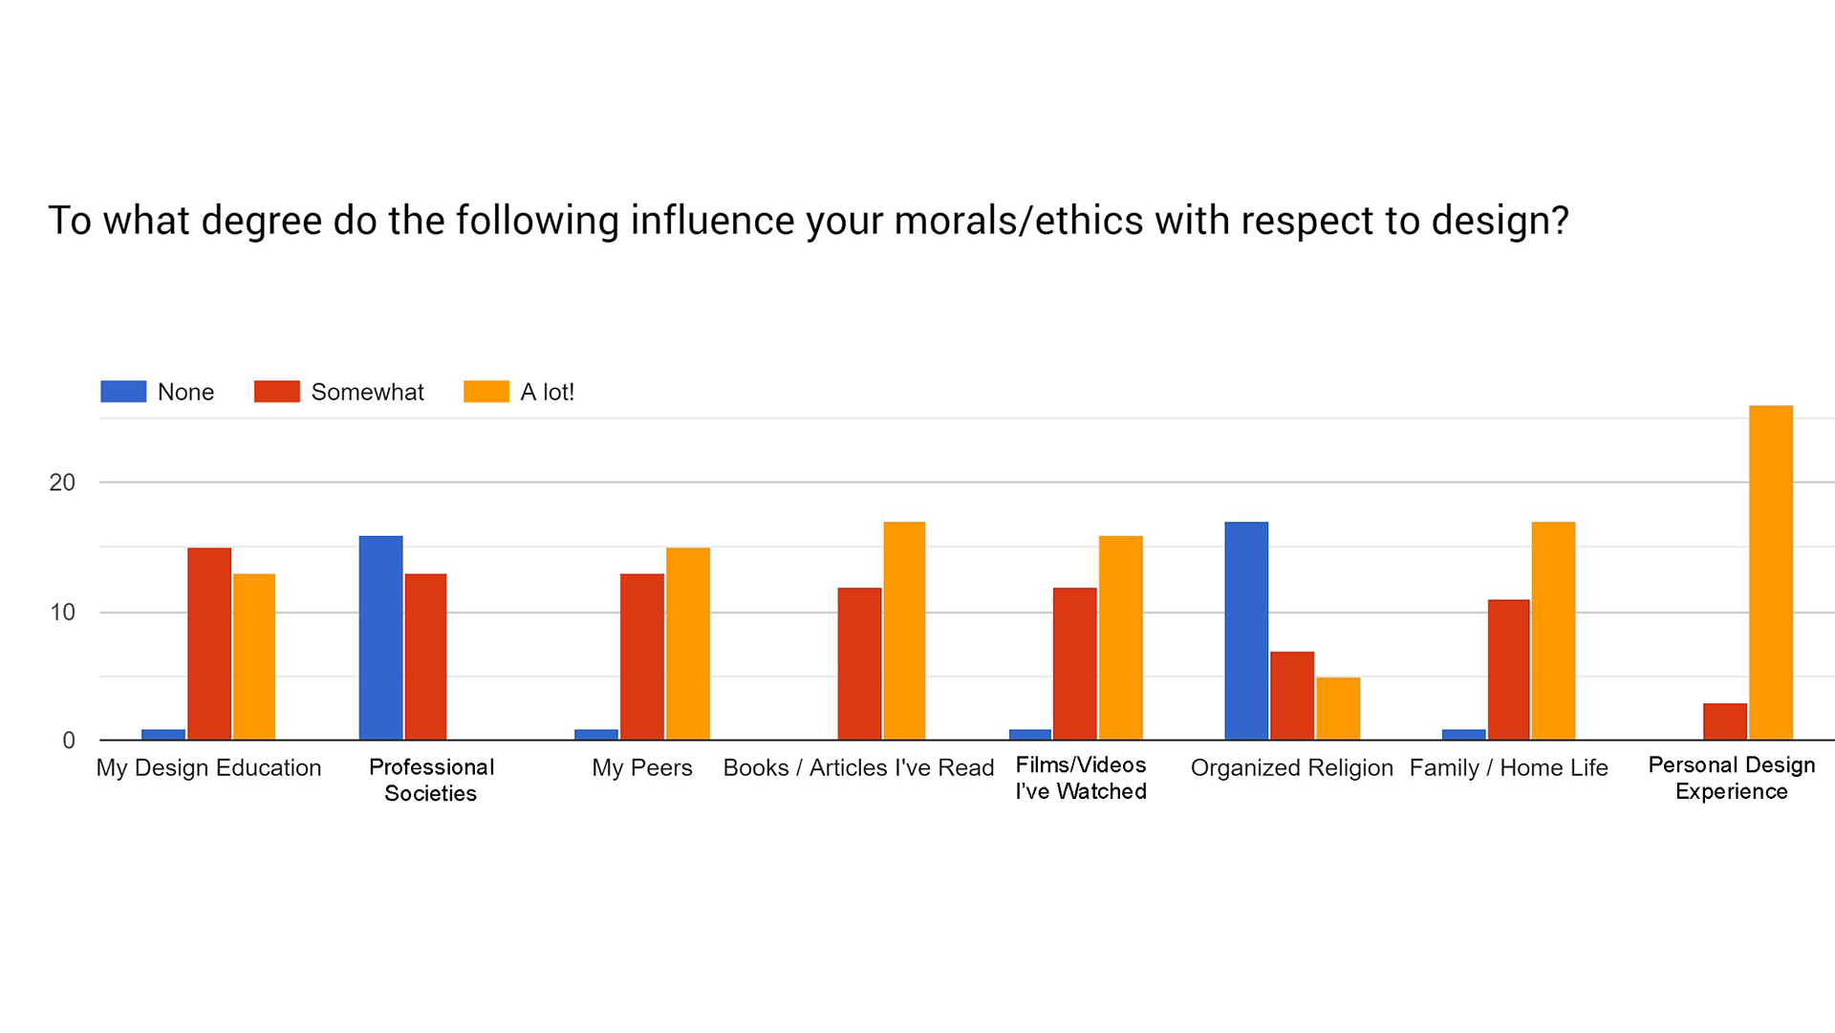Image resolution: width=1835 pixels, height=1033 pixels.
Task: Click the orange A lot! legend swatch
Action: (x=486, y=392)
